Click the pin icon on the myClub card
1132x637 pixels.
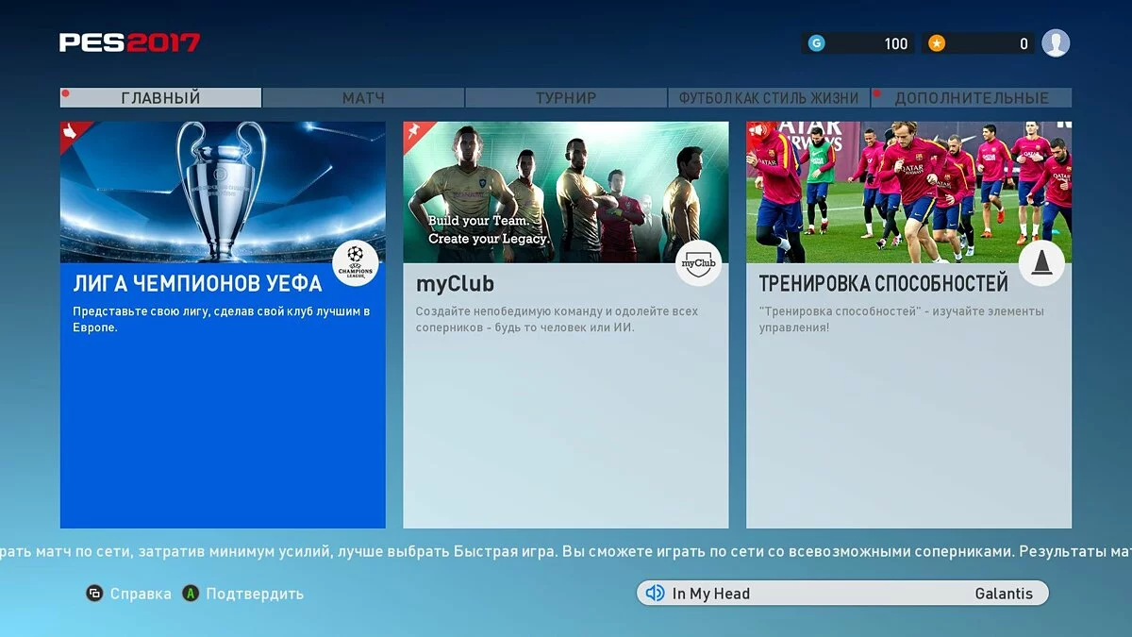coord(413,132)
